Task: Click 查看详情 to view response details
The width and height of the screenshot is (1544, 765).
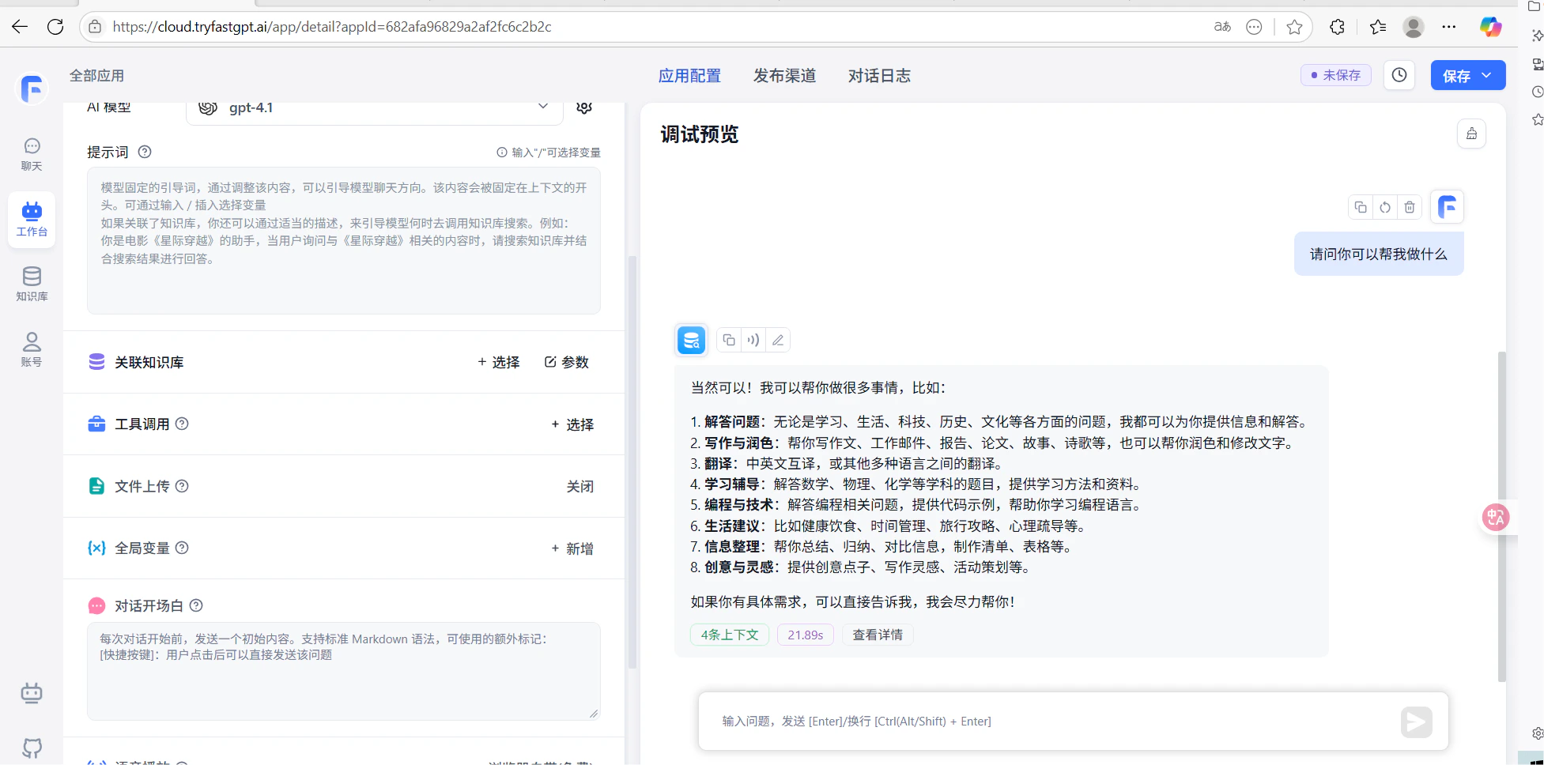Action: tap(878, 635)
